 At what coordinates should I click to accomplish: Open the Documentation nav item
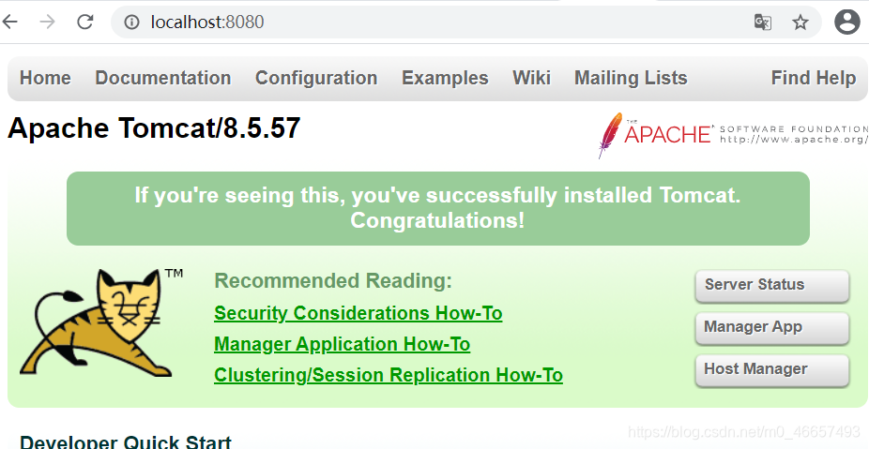[163, 78]
